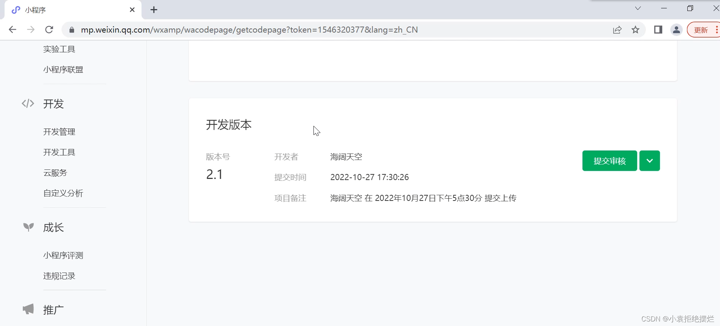Click the 成长 sprout icon

click(28, 227)
